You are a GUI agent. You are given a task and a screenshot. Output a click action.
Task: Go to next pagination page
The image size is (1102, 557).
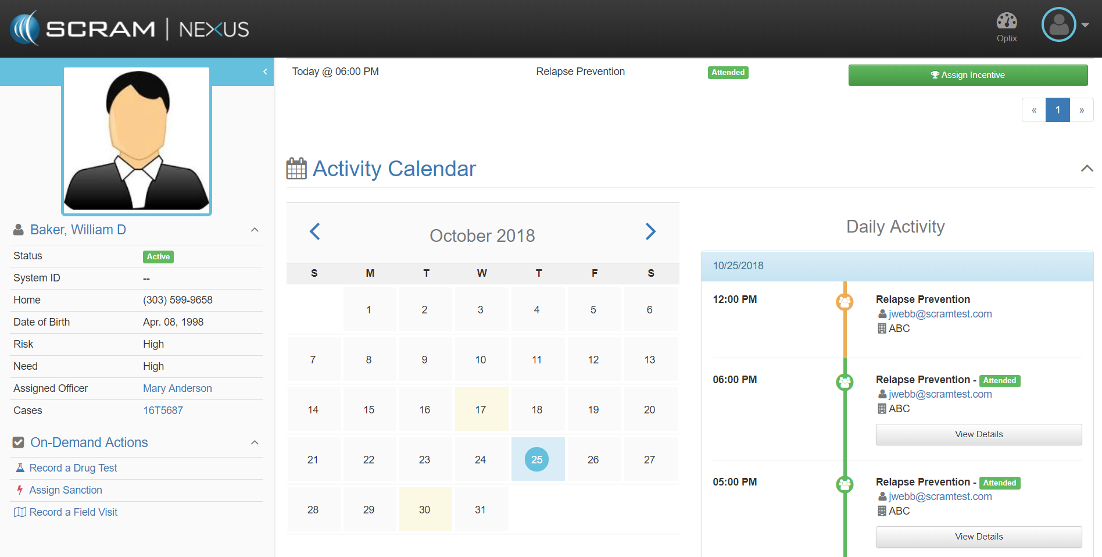click(1081, 110)
